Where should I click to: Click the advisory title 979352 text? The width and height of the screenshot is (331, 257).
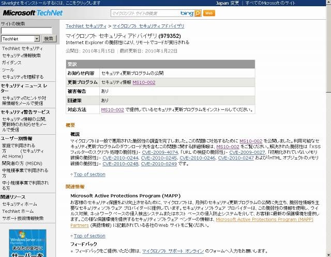click(123, 36)
